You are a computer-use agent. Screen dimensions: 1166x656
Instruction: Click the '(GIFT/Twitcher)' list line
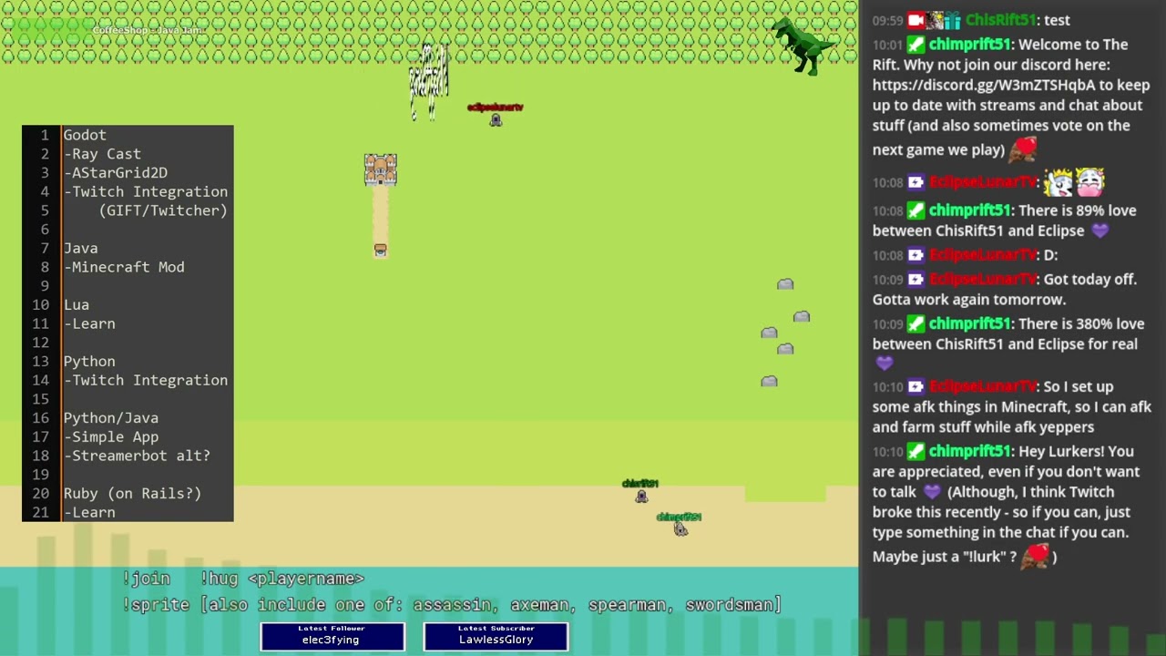point(163,210)
